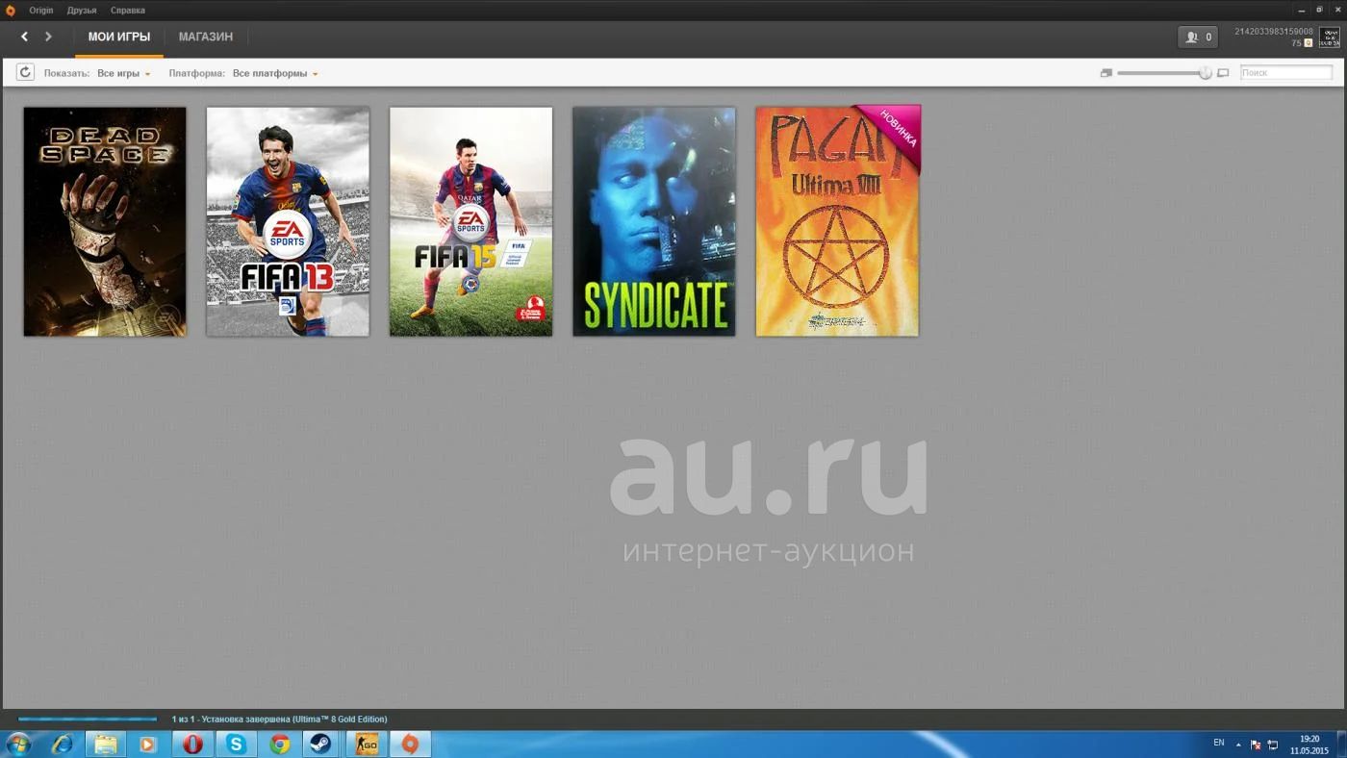Open the media player taskbar icon
1347x758 pixels.
pyautogui.click(x=148, y=744)
